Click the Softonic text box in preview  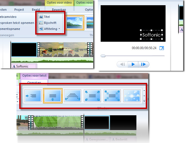[x=151, y=35]
